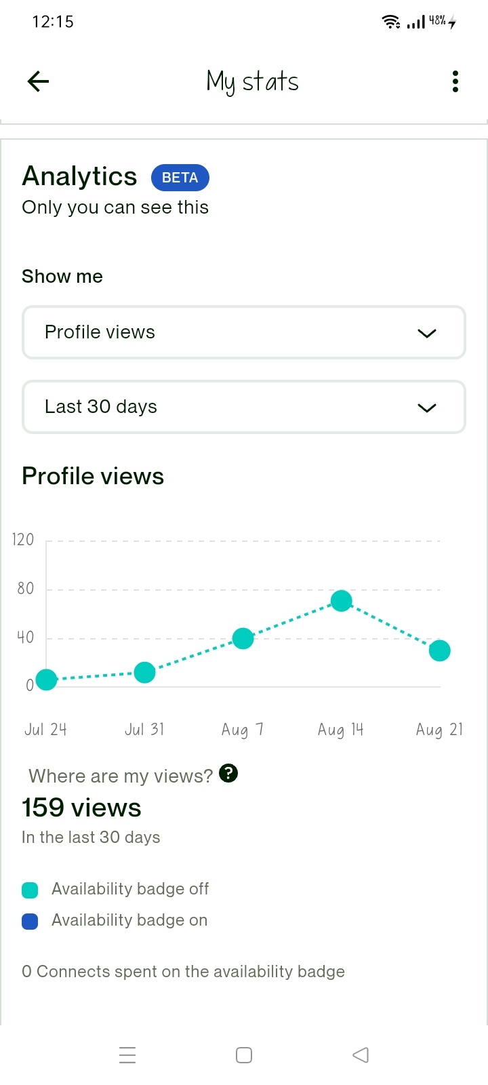
Task: Tap Android back triangle navigation icon
Action: tap(361, 1055)
